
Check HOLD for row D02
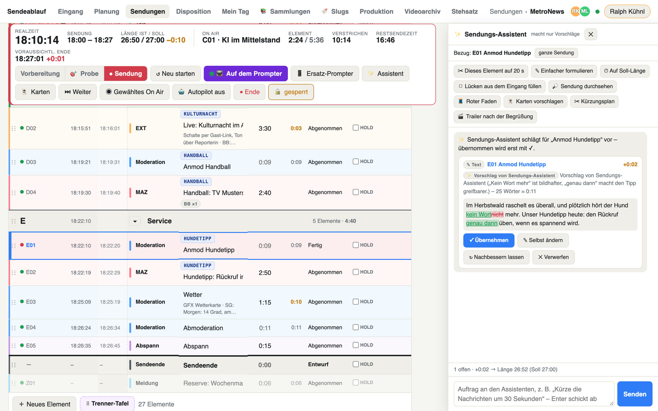click(356, 128)
